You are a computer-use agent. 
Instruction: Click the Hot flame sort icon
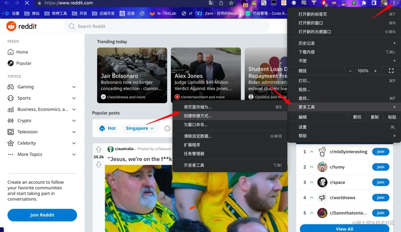tap(102, 128)
